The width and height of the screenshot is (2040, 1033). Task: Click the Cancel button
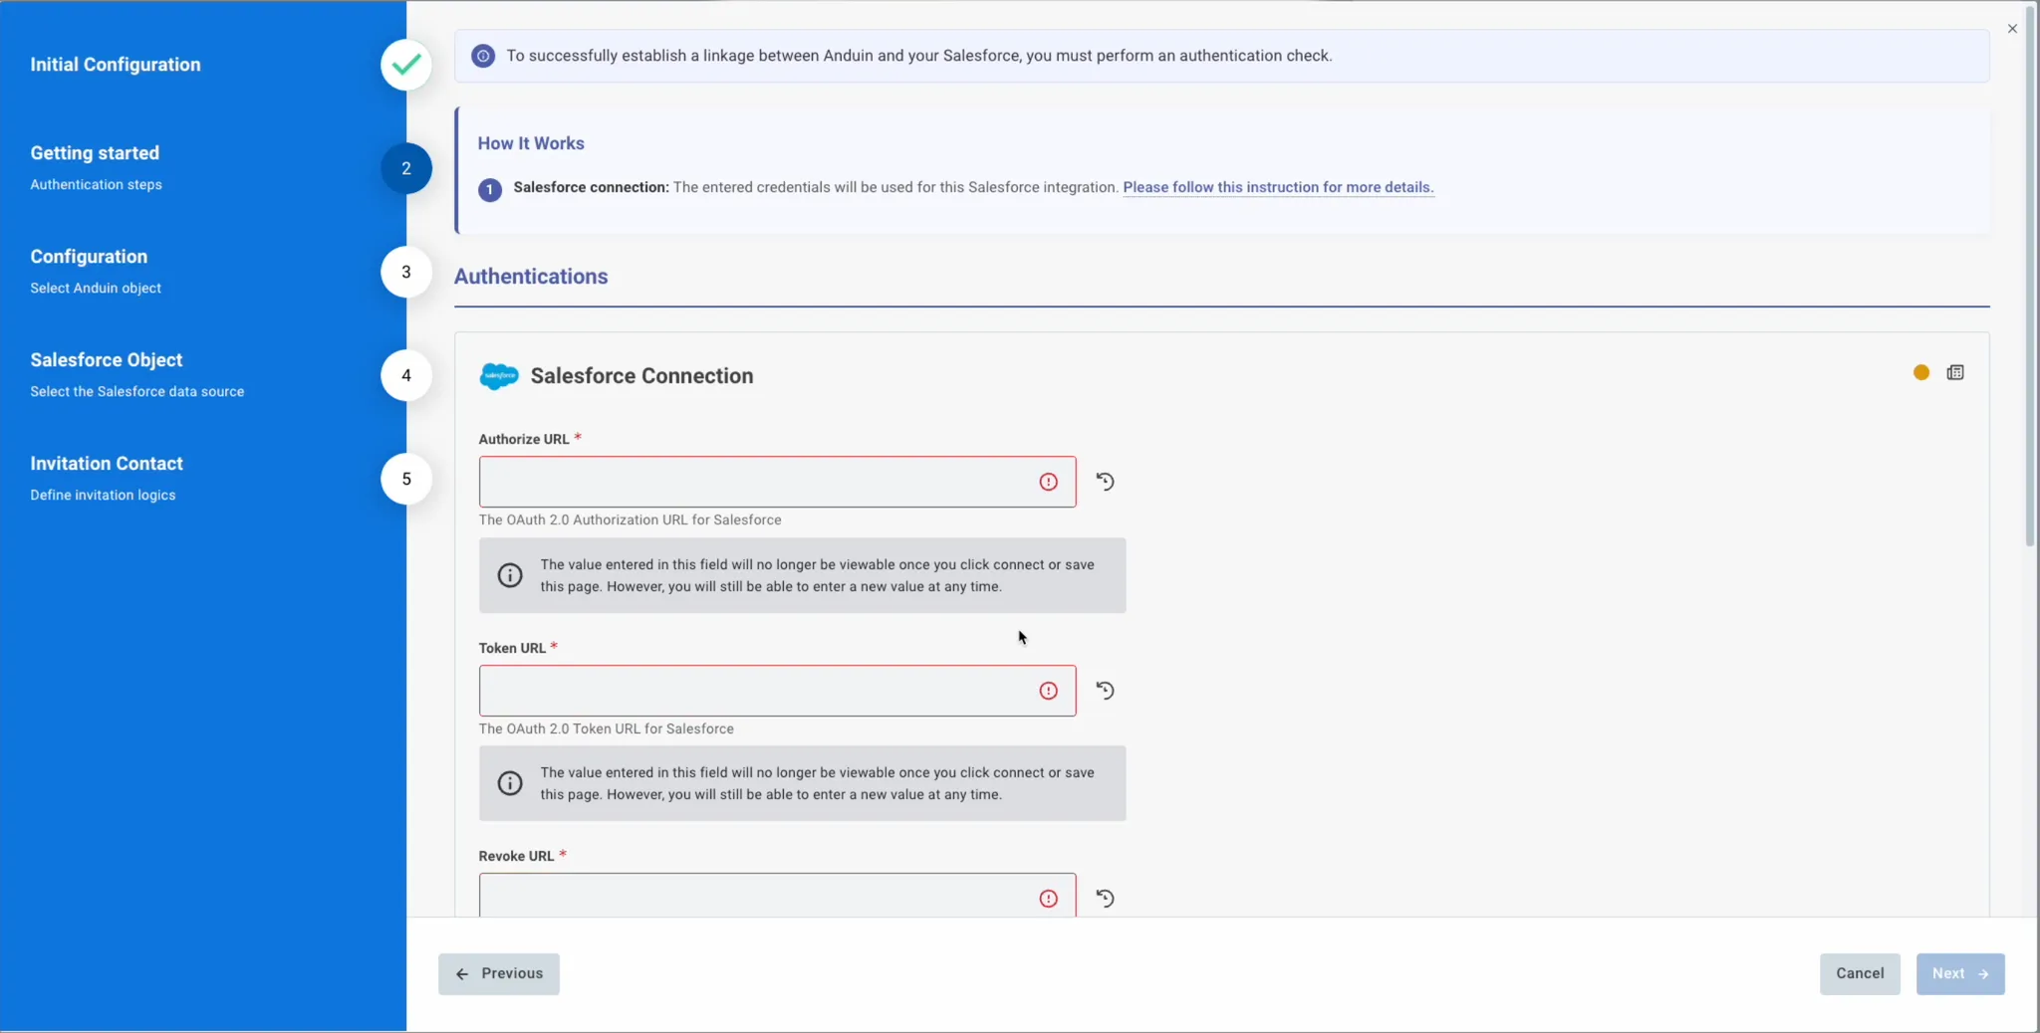(1860, 974)
